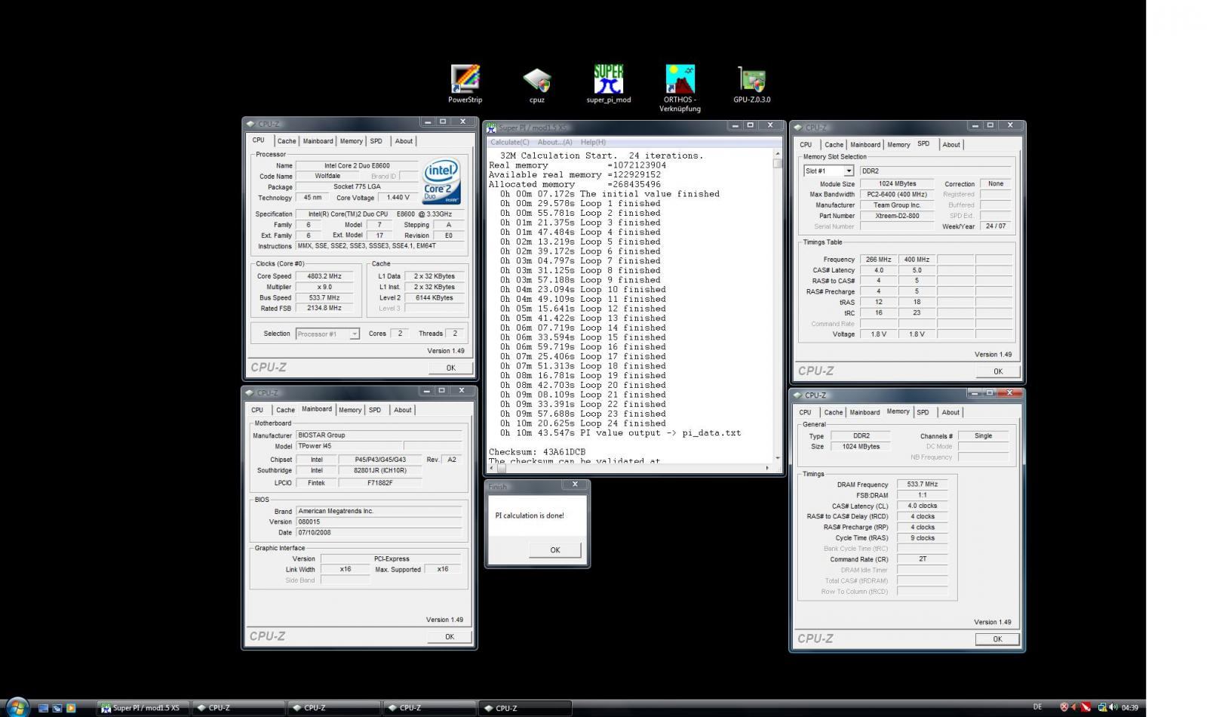The image size is (1207, 717).
Task: Open Cache tab in CPU-Z Memory window
Action: point(834,413)
